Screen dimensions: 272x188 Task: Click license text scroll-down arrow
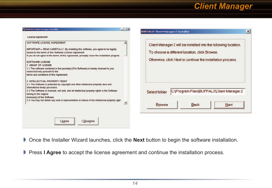pyautogui.click(x=125, y=103)
